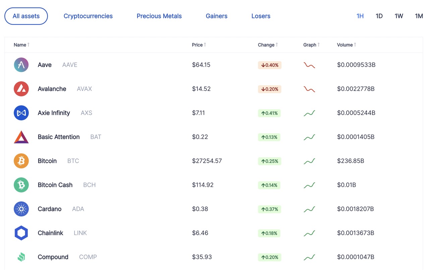Click the Bitcoin volume $236.85B
The image size is (429, 270).
pyautogui.click(x=351, y=161)
